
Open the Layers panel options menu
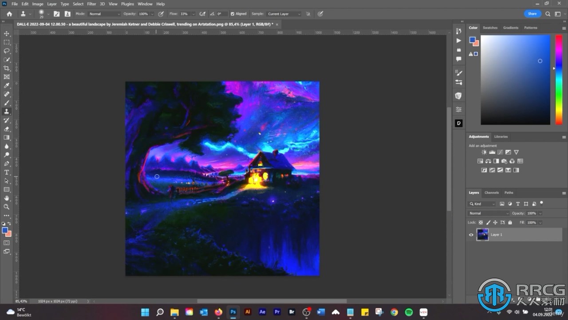coord(564,193)
